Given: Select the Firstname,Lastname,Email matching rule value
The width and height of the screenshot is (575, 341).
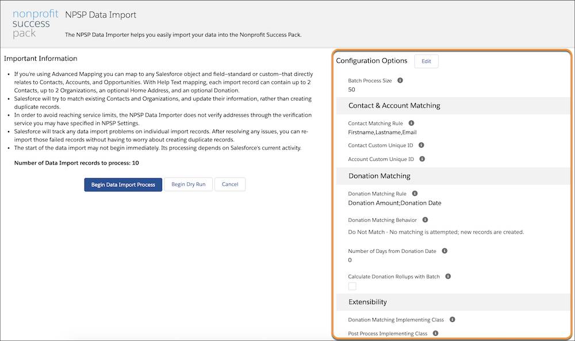Looking at the screenshot, I should (382, 132).
